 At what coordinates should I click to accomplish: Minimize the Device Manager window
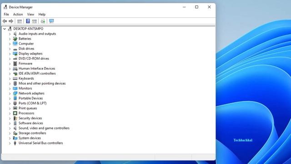tap(184, 7)
